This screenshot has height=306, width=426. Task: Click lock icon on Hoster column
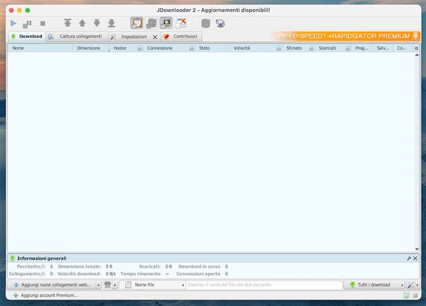[x=140, y=48]
